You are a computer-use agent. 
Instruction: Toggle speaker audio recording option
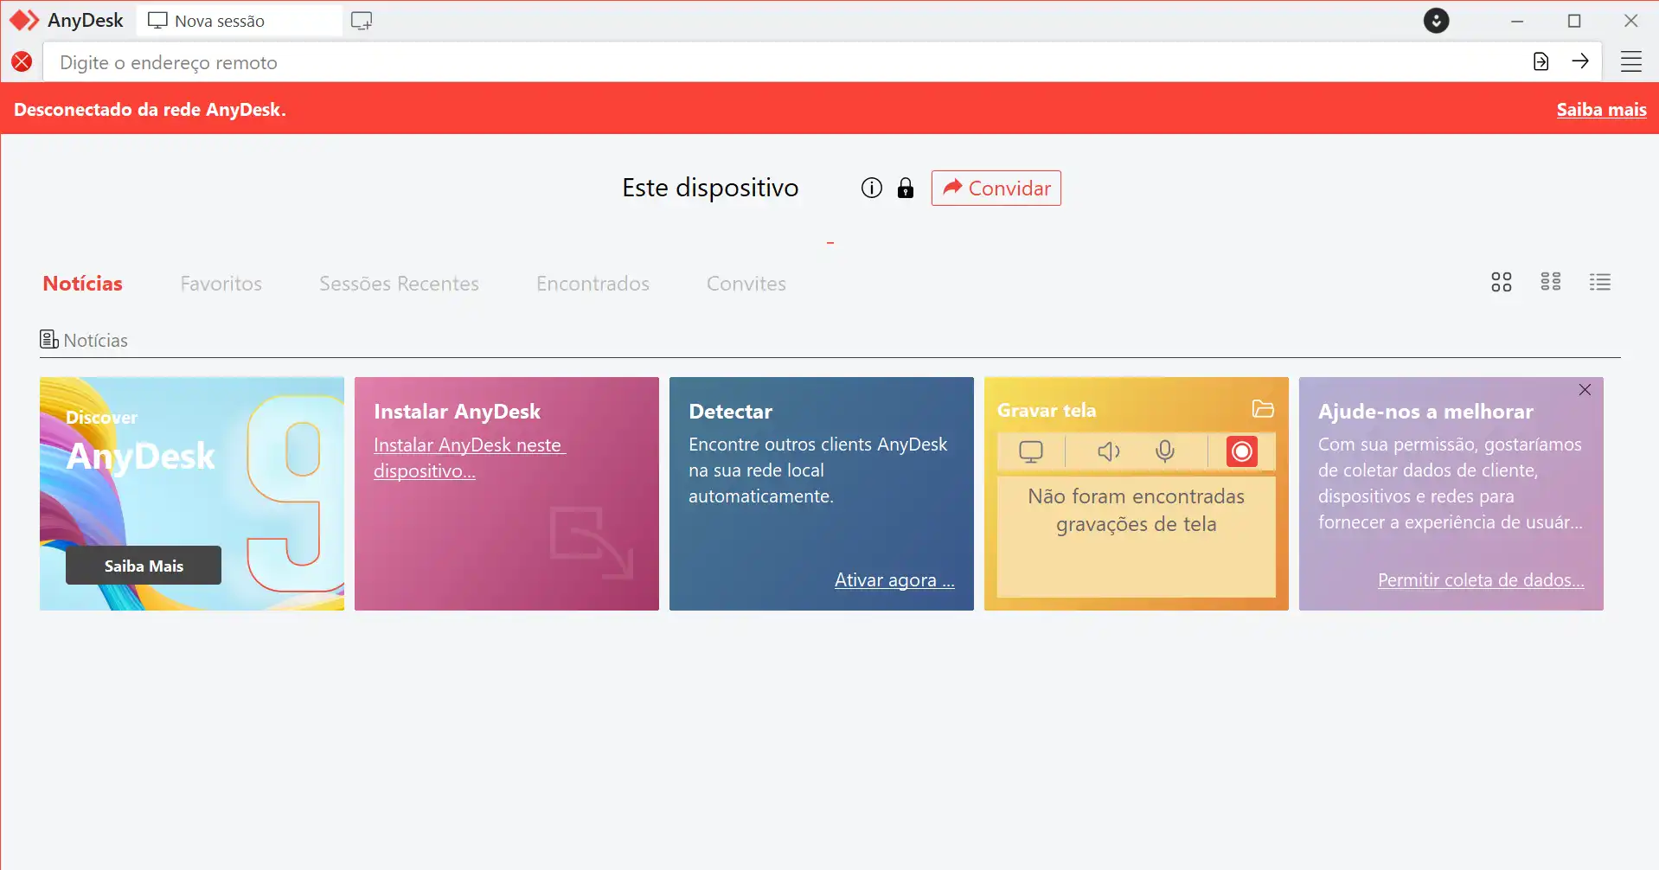tap(1108, 451)
